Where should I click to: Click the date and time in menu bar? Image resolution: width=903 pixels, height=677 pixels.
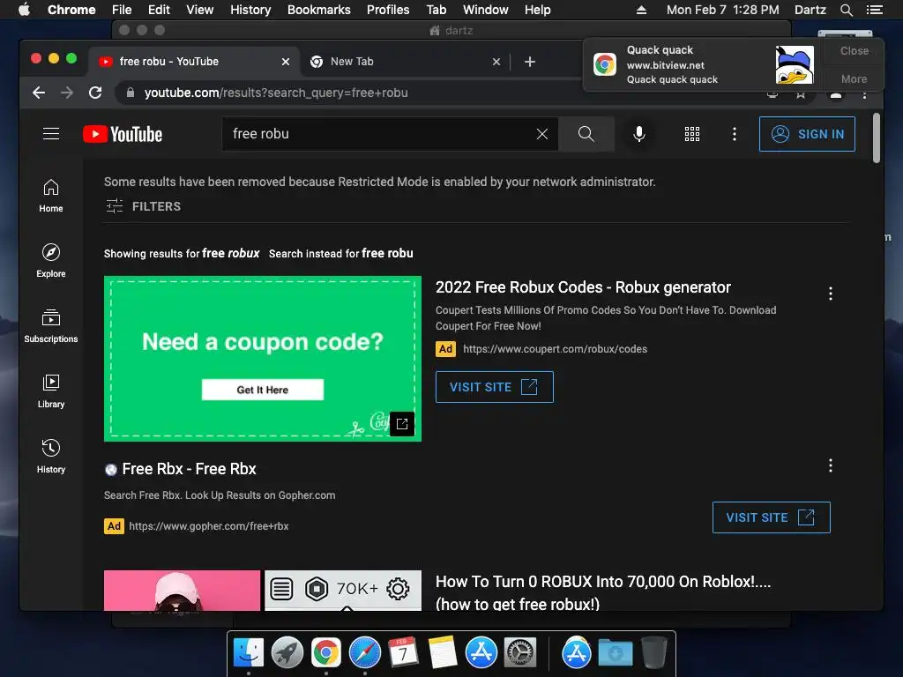723,10
